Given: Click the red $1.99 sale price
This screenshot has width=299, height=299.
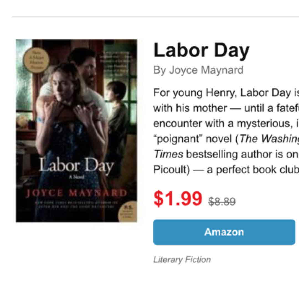Looking at the screenshot, I should click(x=177, y=199).
